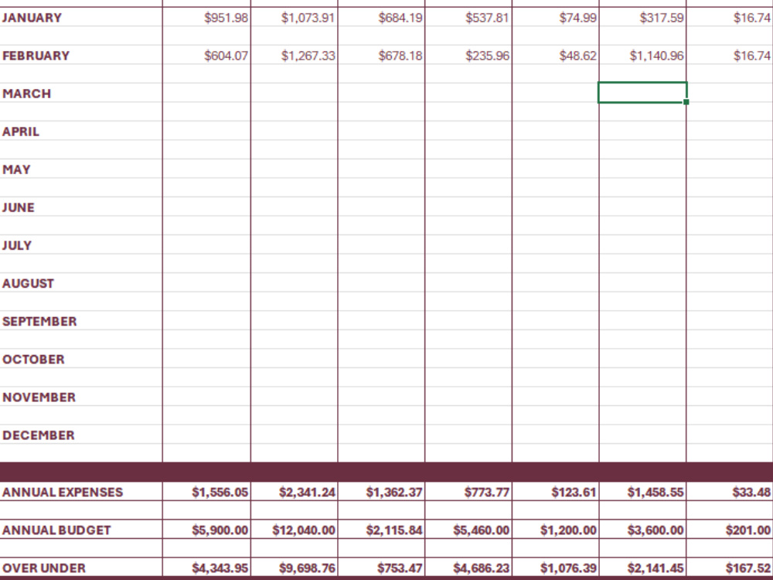Select the OCTOBER row label
This screenshot has height=580, width=773.
33,360
